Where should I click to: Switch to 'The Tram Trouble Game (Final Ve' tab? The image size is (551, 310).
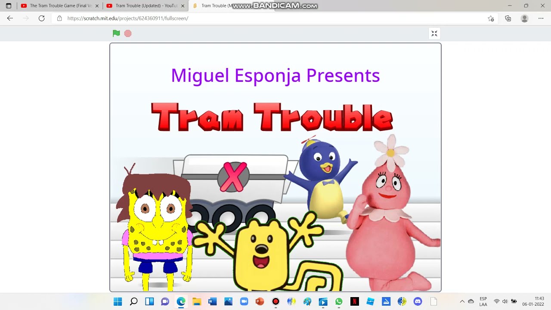click(59, 6)
